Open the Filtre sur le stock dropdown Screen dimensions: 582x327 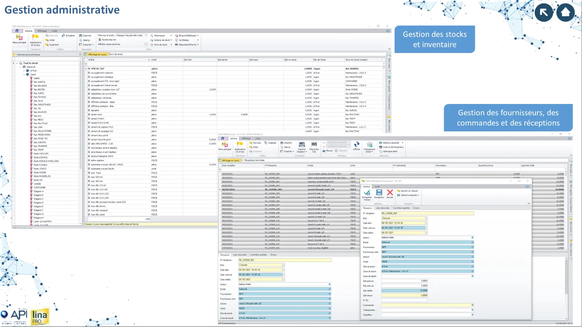tap(146, 35)
